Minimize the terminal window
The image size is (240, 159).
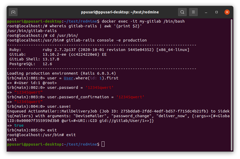pyautogui.click(x=206, y=12)
